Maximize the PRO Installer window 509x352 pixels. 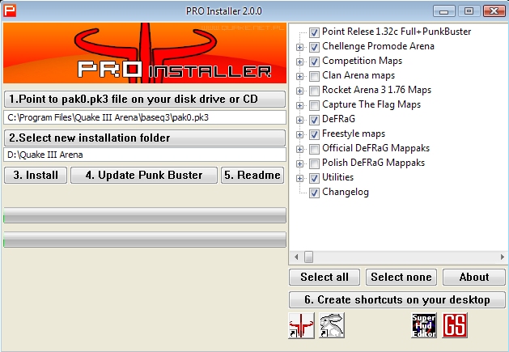(x=469, y=11)
